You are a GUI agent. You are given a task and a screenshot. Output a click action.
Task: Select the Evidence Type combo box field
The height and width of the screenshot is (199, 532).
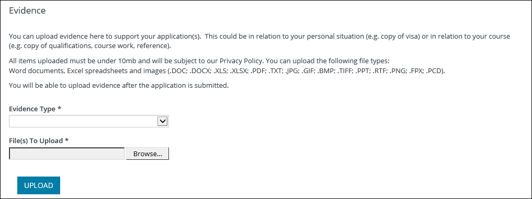89,121
